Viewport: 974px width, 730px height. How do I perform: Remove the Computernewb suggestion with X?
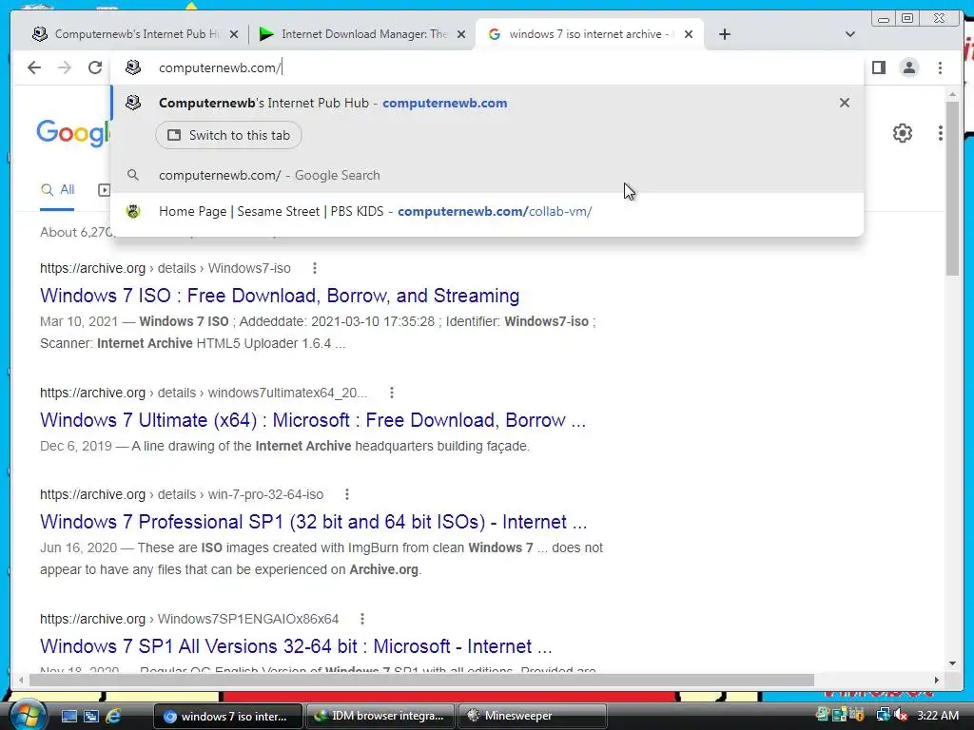tap(845, 103)
